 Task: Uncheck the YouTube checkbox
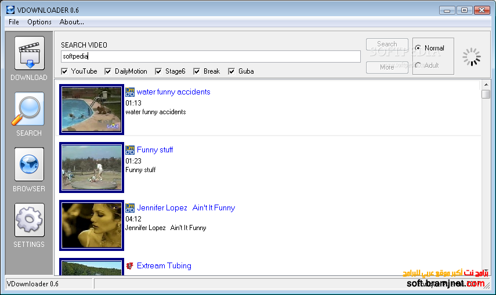(64, 71)
